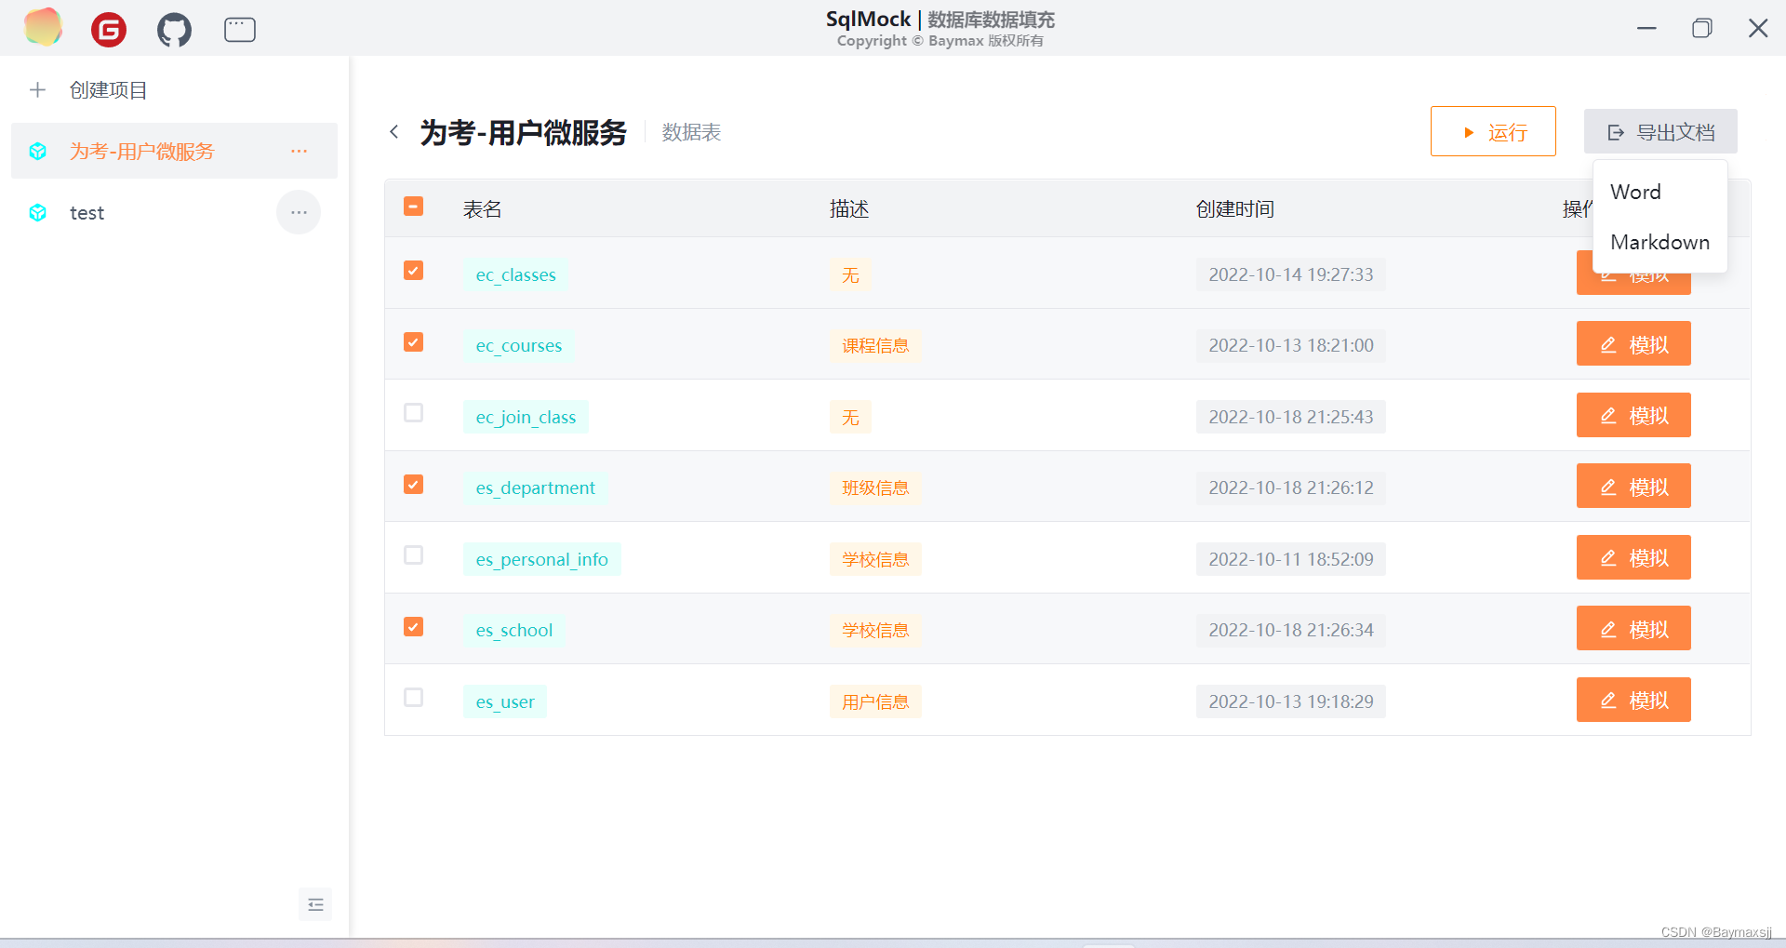The height and width of the screenshot is (948, 1786).
Task: Click 模拟 button for es_department
Action: coord(1633,487)
